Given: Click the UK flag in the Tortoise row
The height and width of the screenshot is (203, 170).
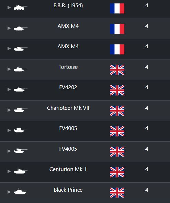Looking at the screenshot, I should point(117,70).
